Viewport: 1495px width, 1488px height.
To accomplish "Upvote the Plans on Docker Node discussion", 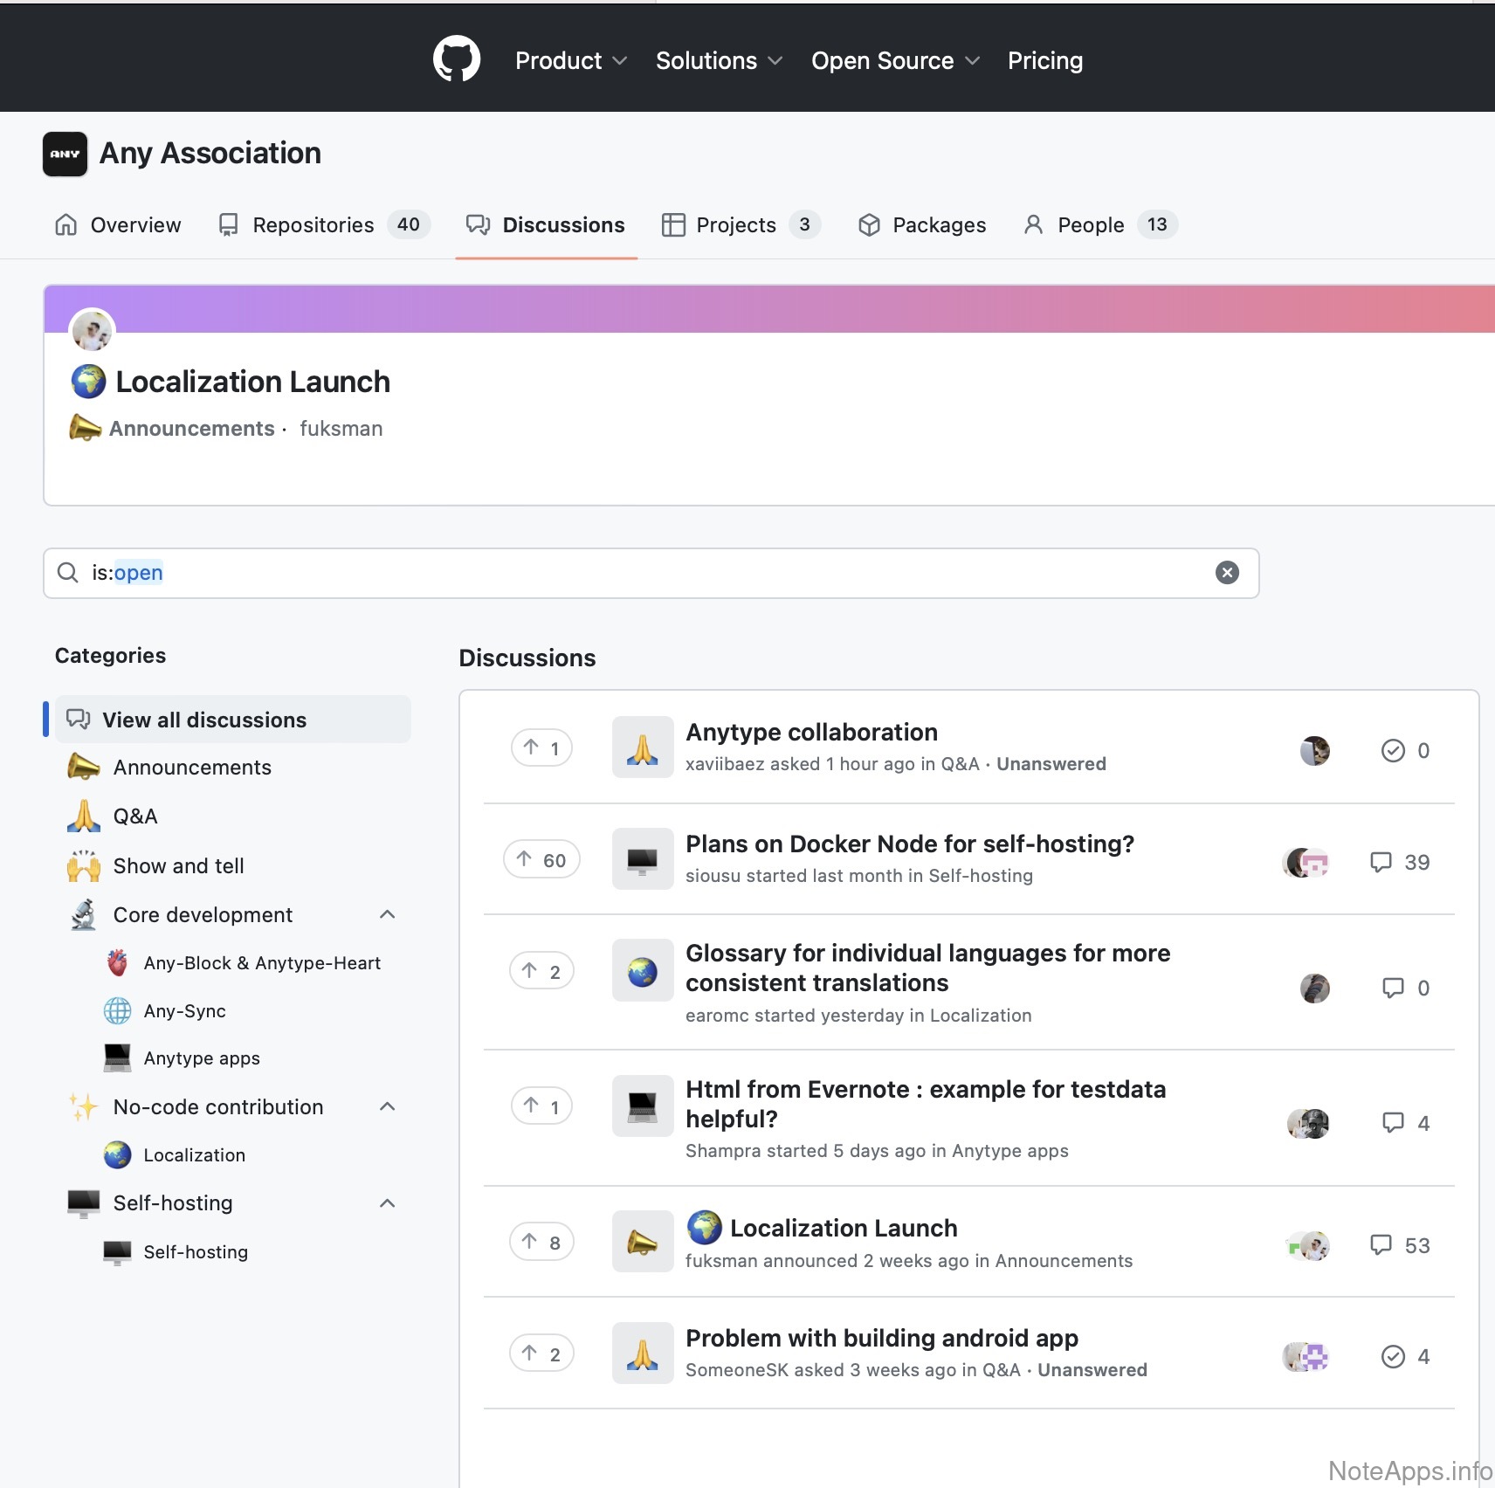I will (x=541, y=860).
